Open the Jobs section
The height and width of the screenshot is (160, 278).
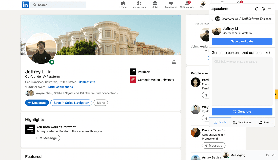155,5
